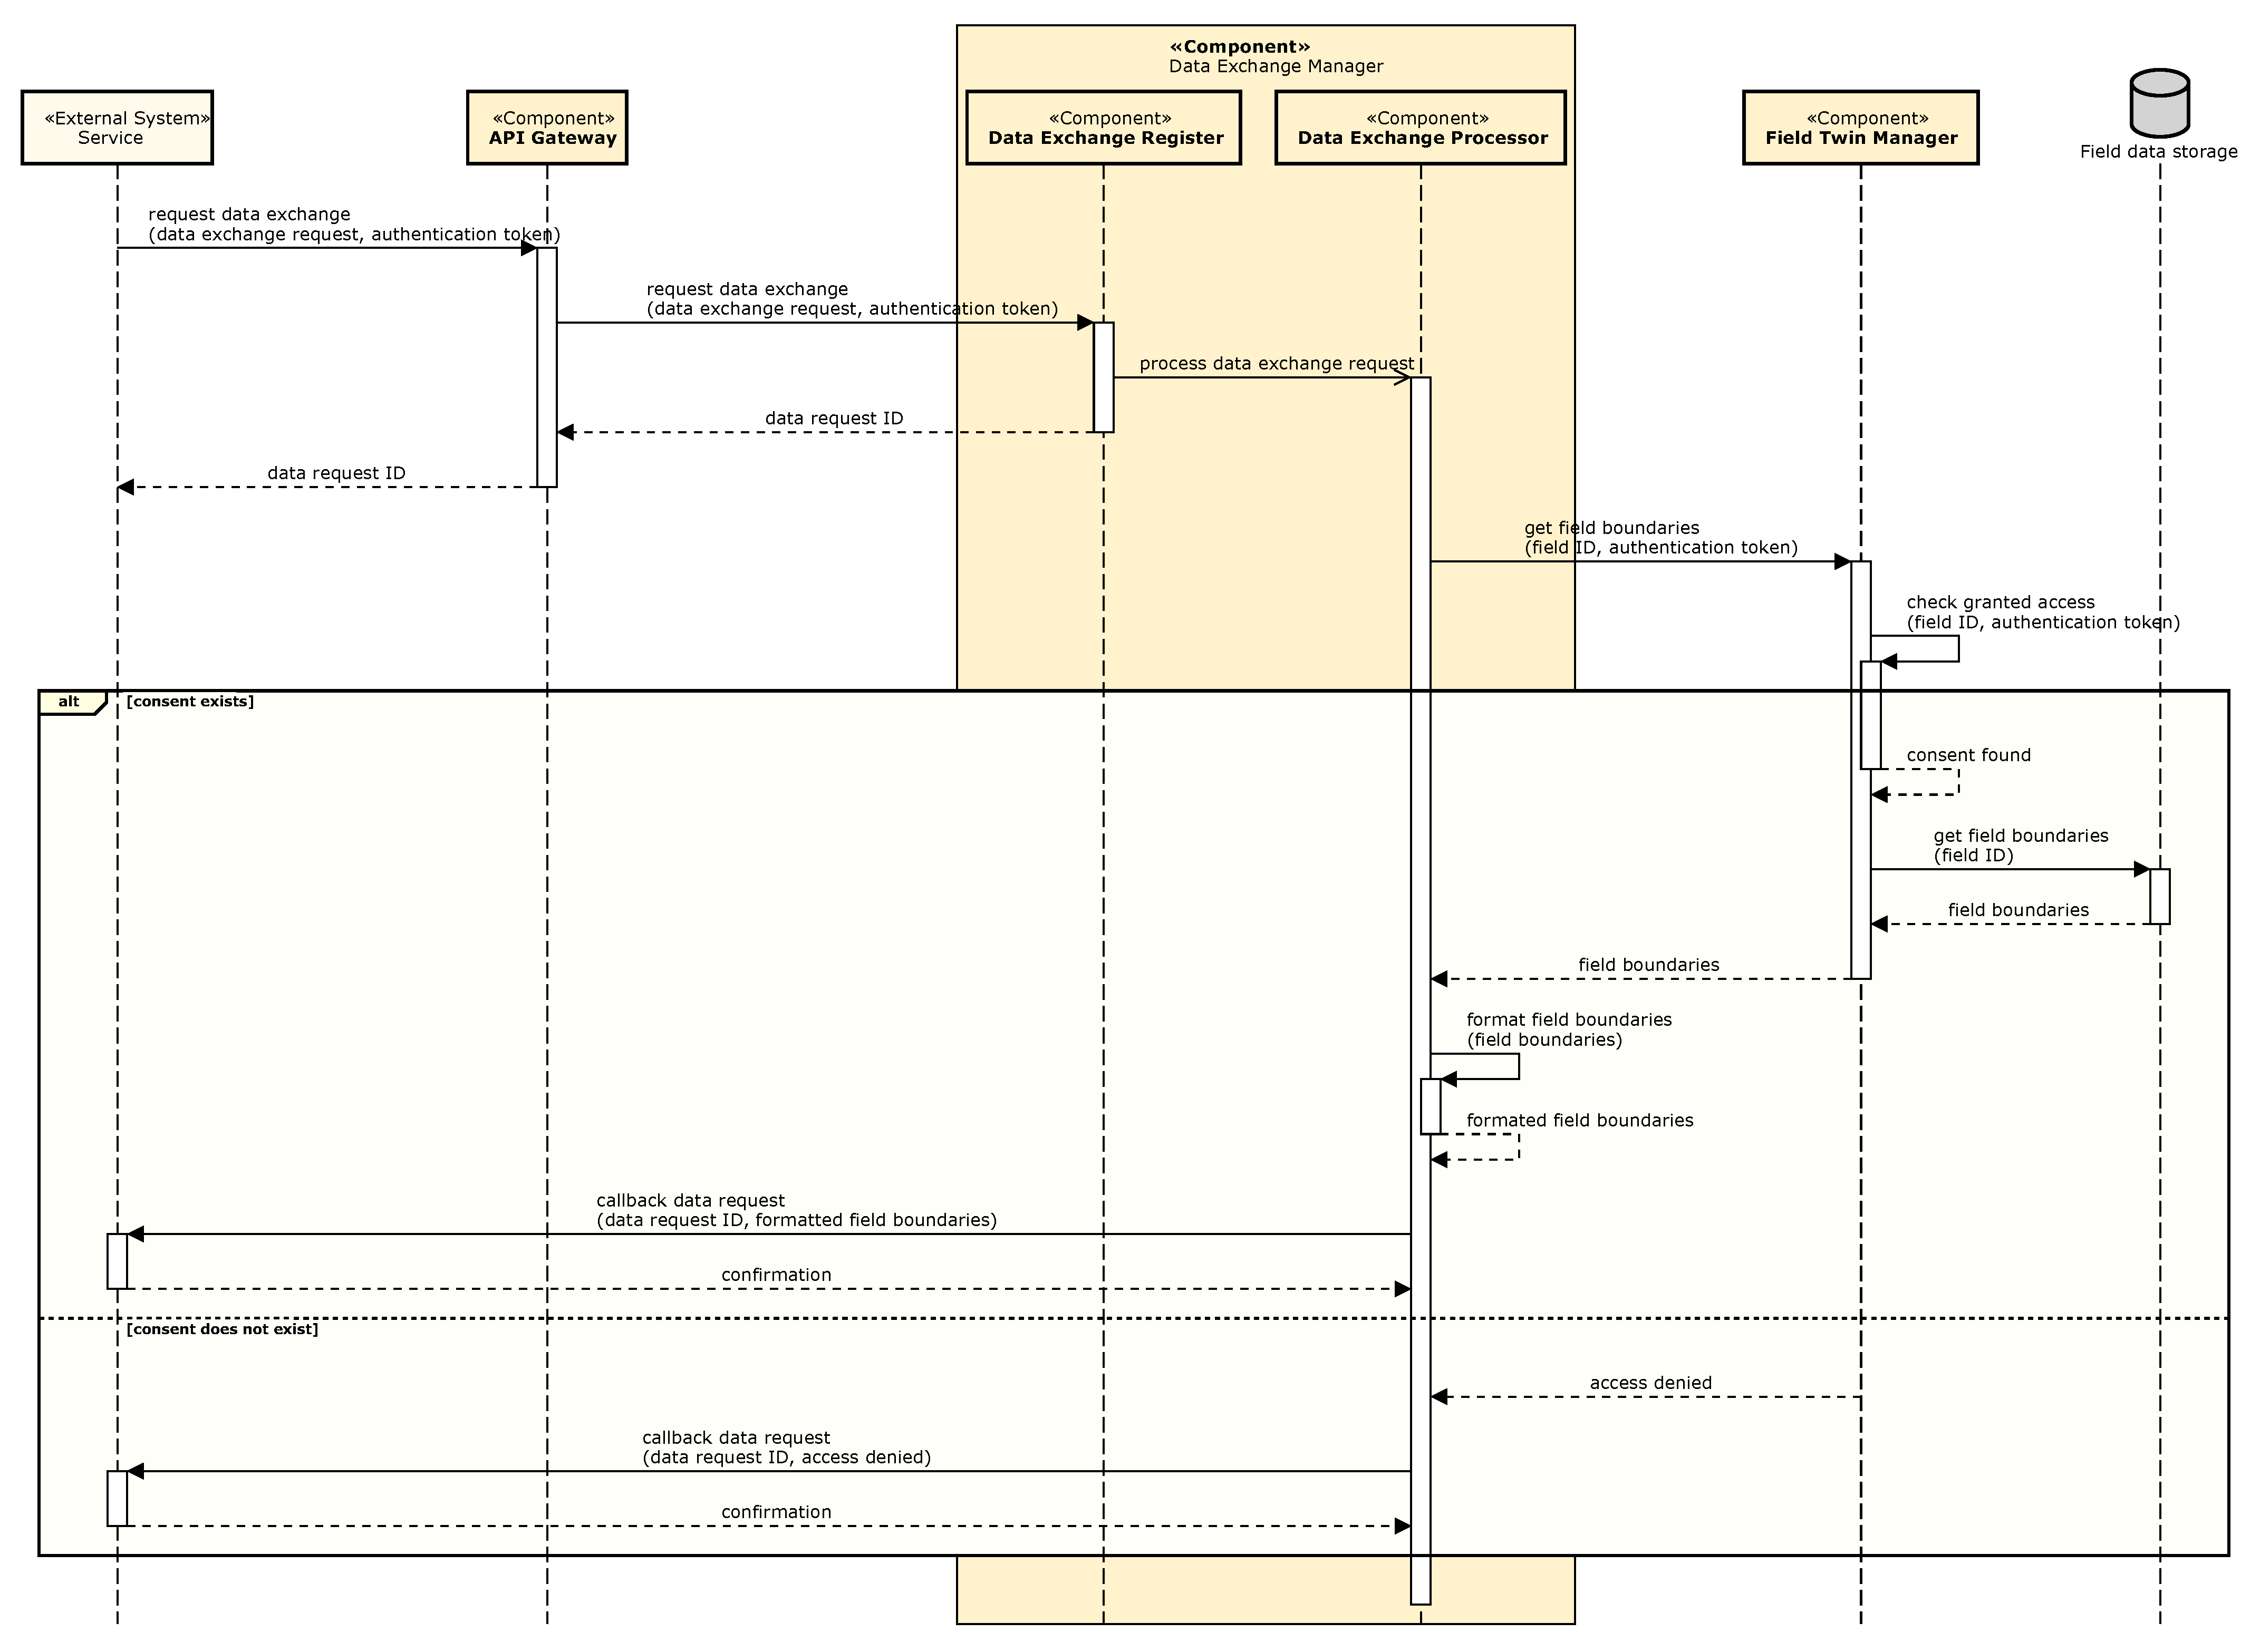This screenshot has width=2260, height=1652.
Task: Select the formated field boundaries return label
Action: click(1579, 1121)
